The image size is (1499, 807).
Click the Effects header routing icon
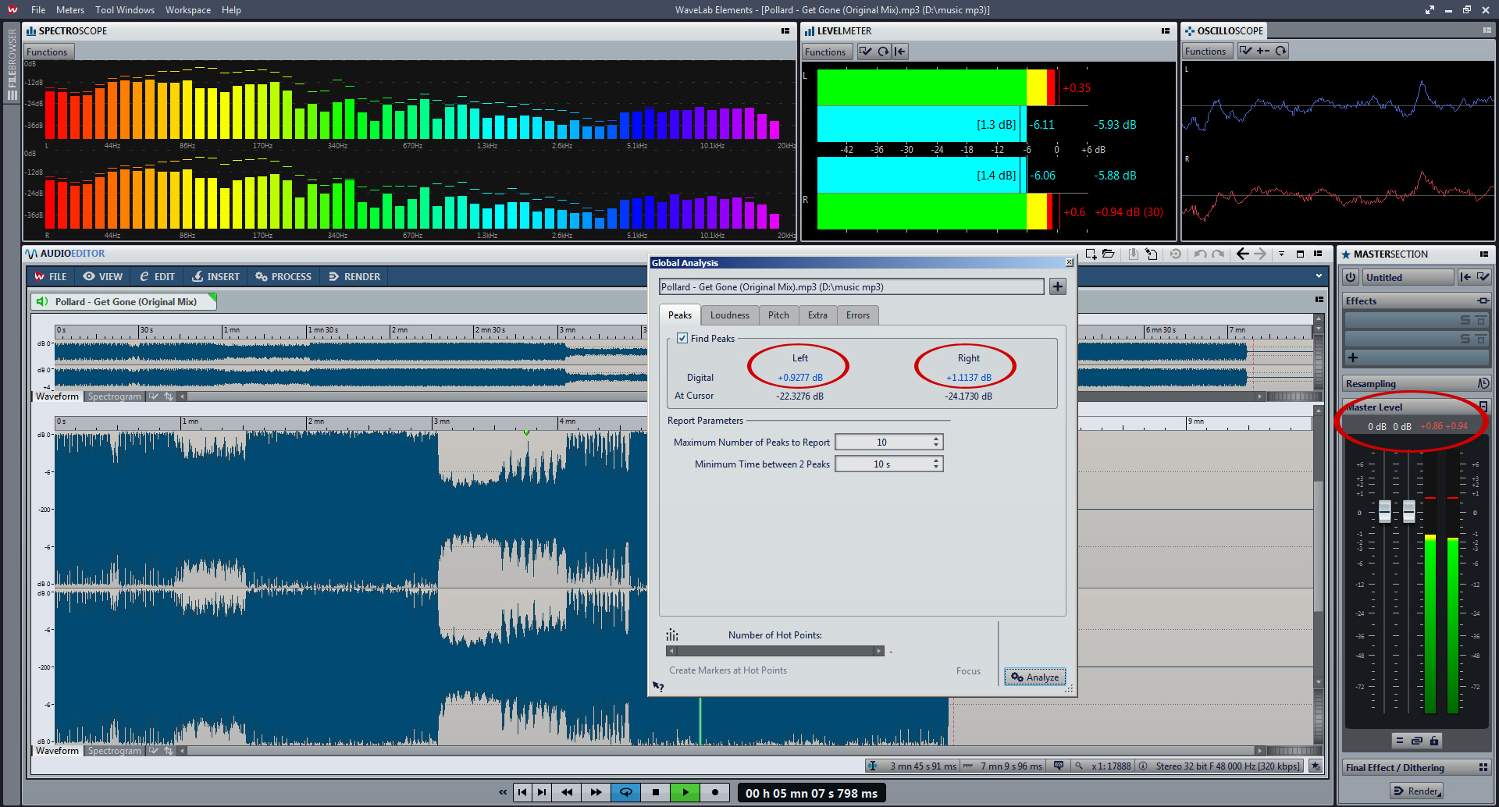(1483, 300)
